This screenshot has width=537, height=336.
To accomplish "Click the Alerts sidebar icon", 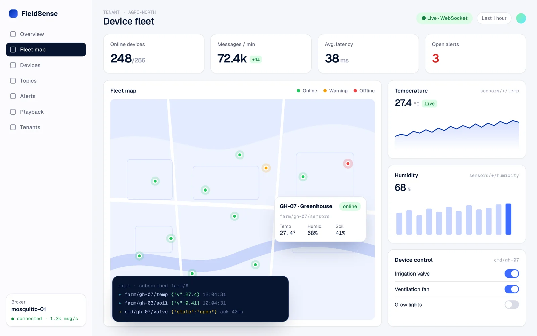I will pyautogui.click(x=13, y=96).
